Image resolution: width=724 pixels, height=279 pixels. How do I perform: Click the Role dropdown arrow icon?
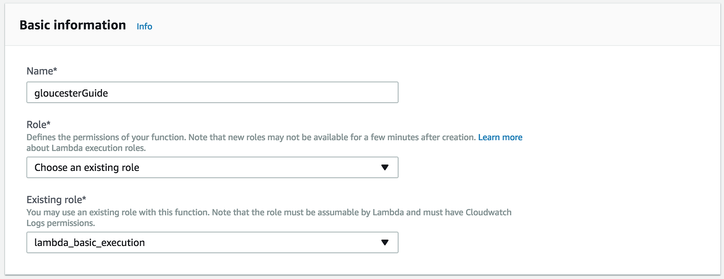click(x=385, y=168)
